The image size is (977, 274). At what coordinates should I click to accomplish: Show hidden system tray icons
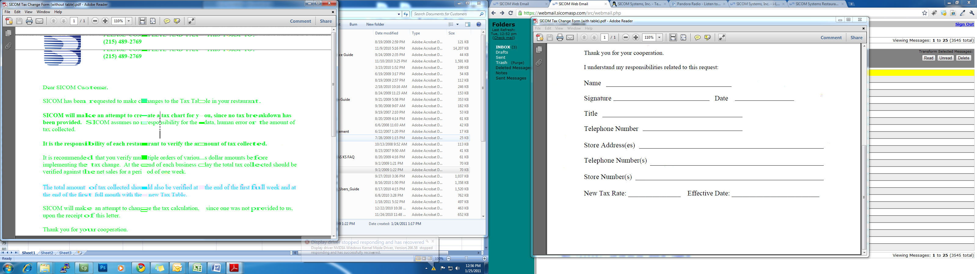(426, 268)
